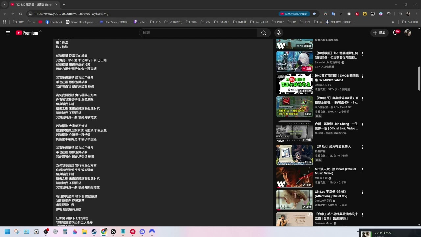Expand the hidden bookmarks overflow chevron
The image size is (421, 237).
pyautogui.click(x=393, y=22)
